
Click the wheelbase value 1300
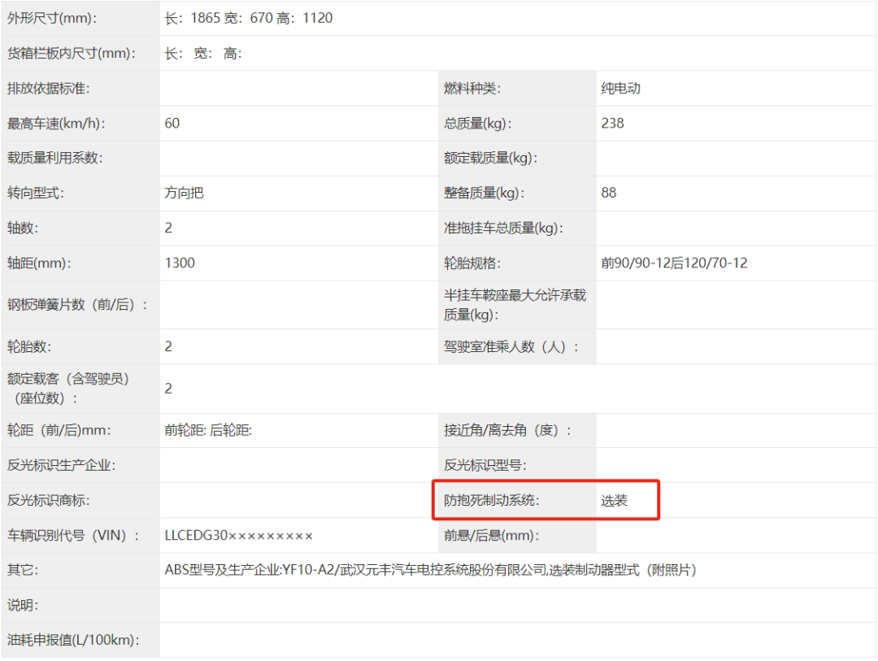click(180, 263)
